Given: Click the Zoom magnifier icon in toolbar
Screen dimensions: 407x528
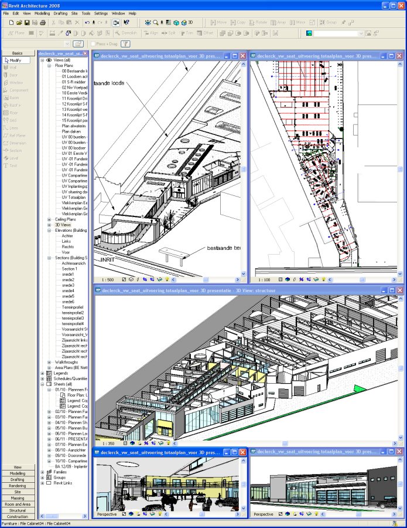Looking at the screenshot, I should [x=155, y=22].
